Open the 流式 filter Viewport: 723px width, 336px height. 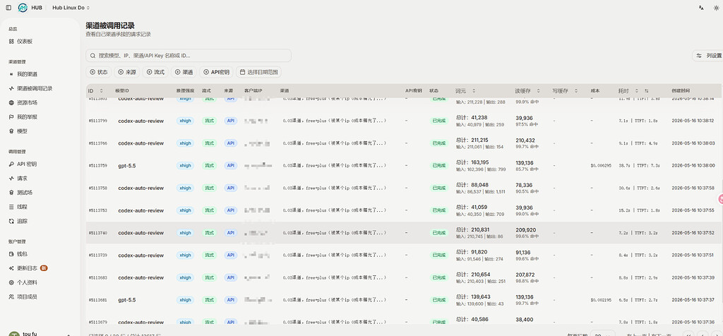(155, 72)
